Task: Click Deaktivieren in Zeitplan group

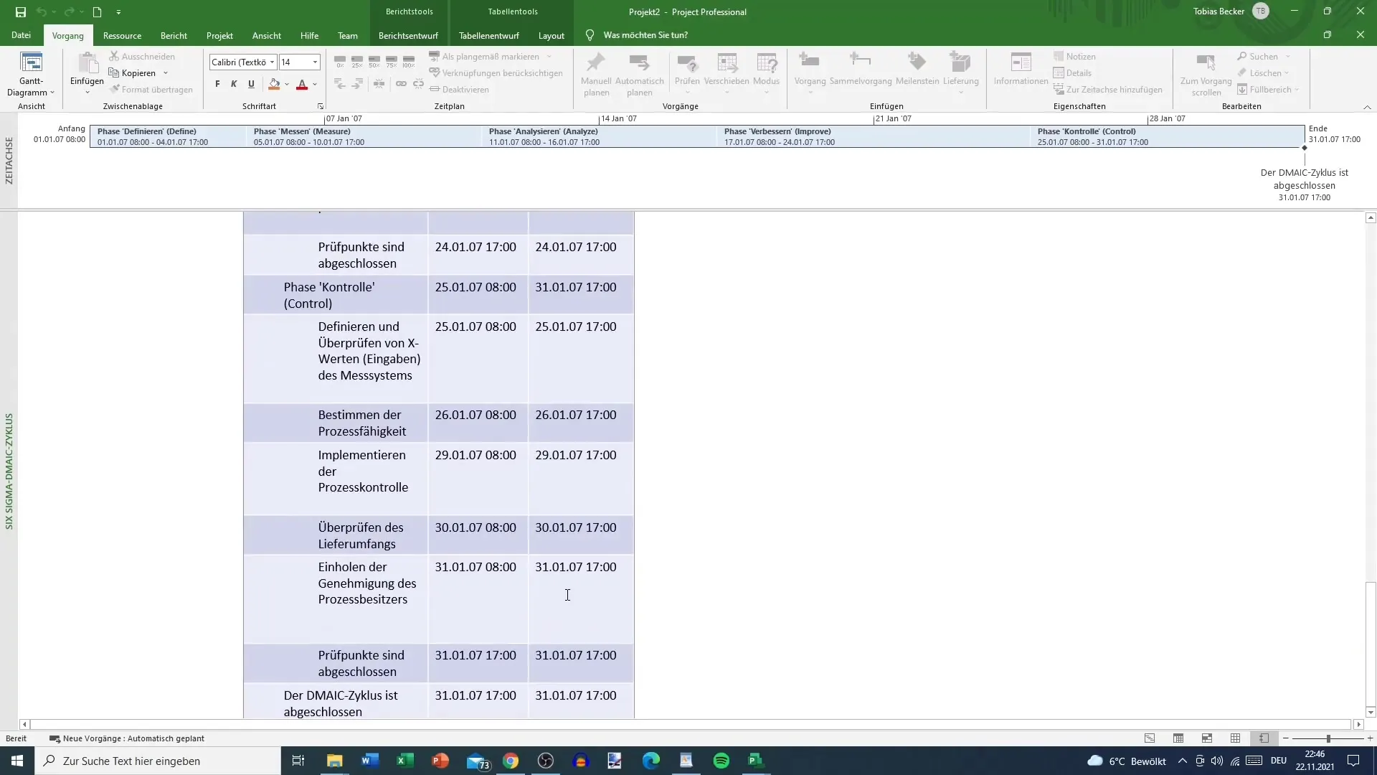Action: click(459, 89)
